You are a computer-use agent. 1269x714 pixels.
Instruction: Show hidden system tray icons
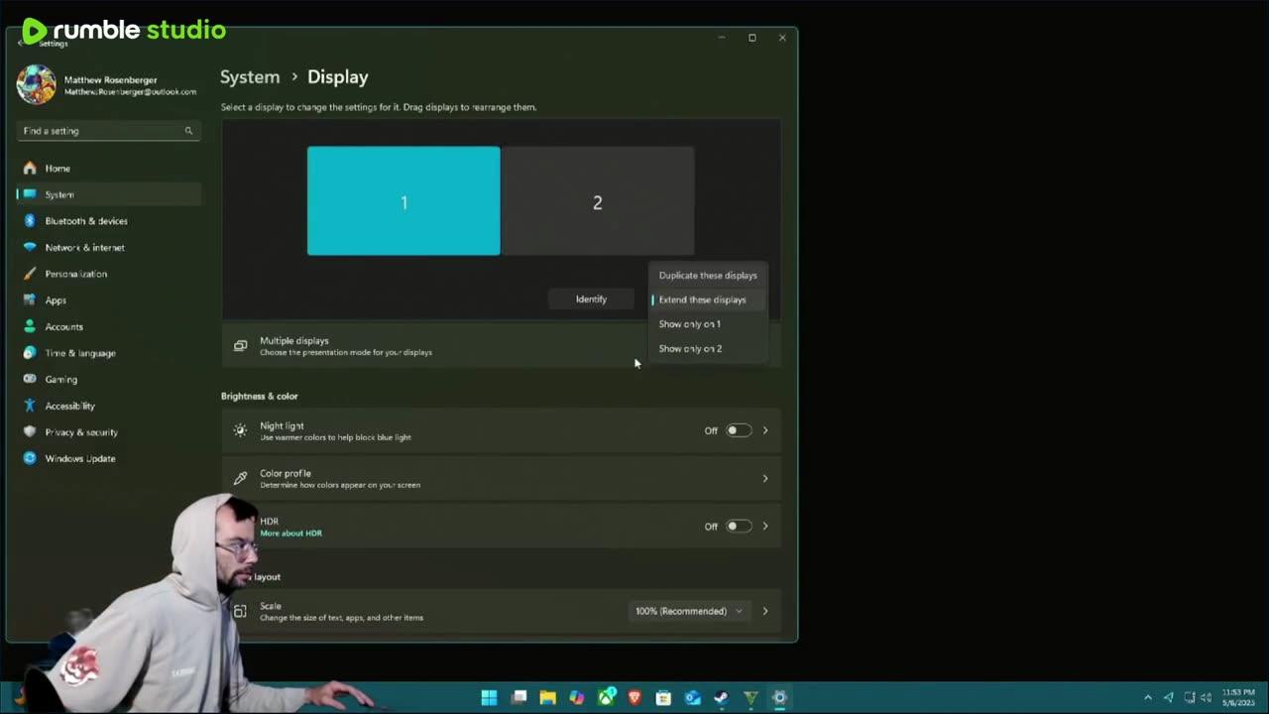point(1148,698)
